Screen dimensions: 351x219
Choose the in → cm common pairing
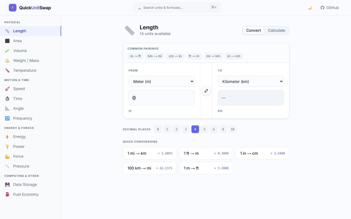234,56
